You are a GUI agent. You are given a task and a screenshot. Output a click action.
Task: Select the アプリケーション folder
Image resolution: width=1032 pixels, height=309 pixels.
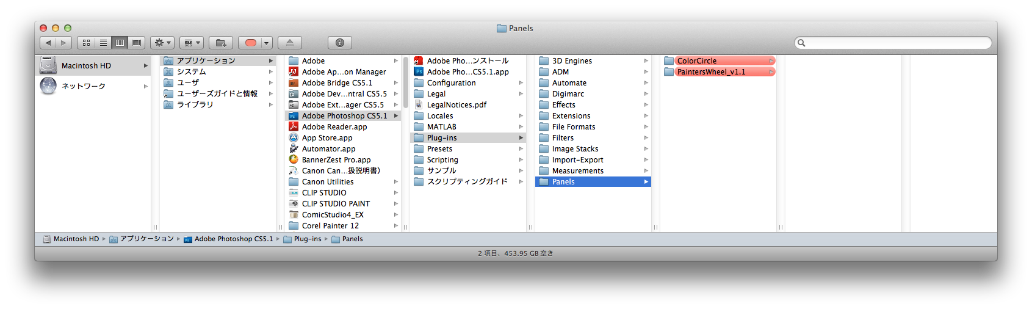tap(218, 60)
